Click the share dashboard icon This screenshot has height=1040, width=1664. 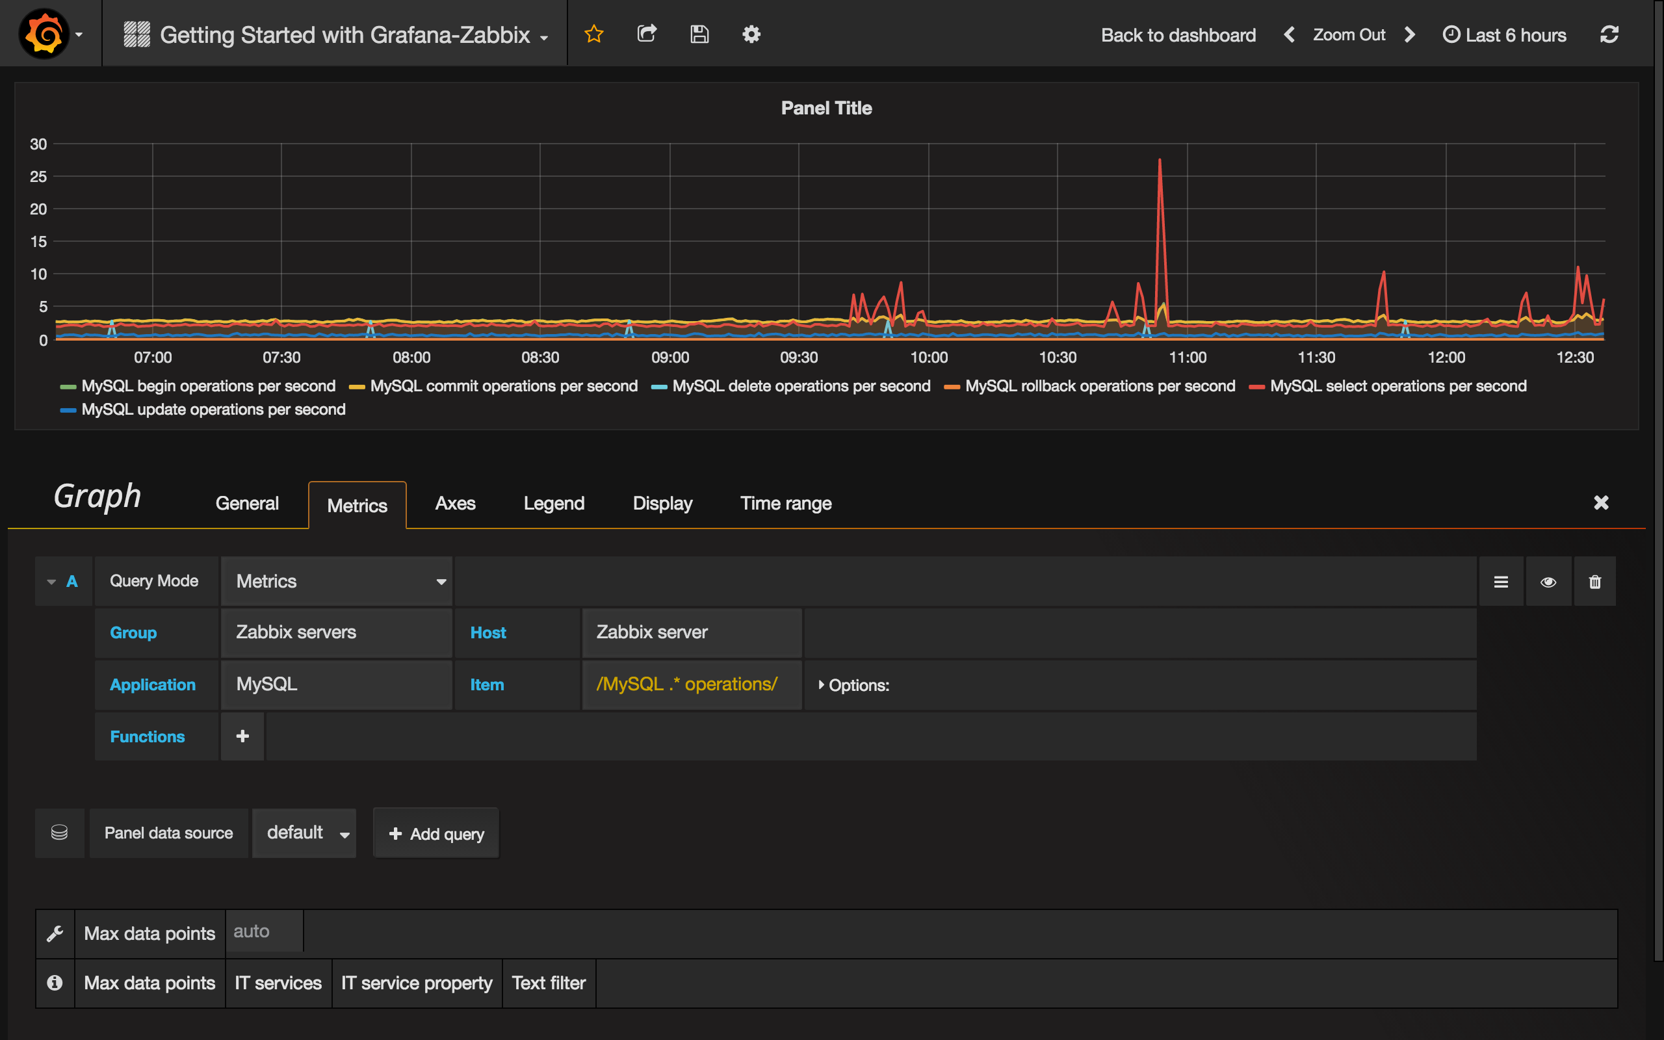tap(646, 34)
